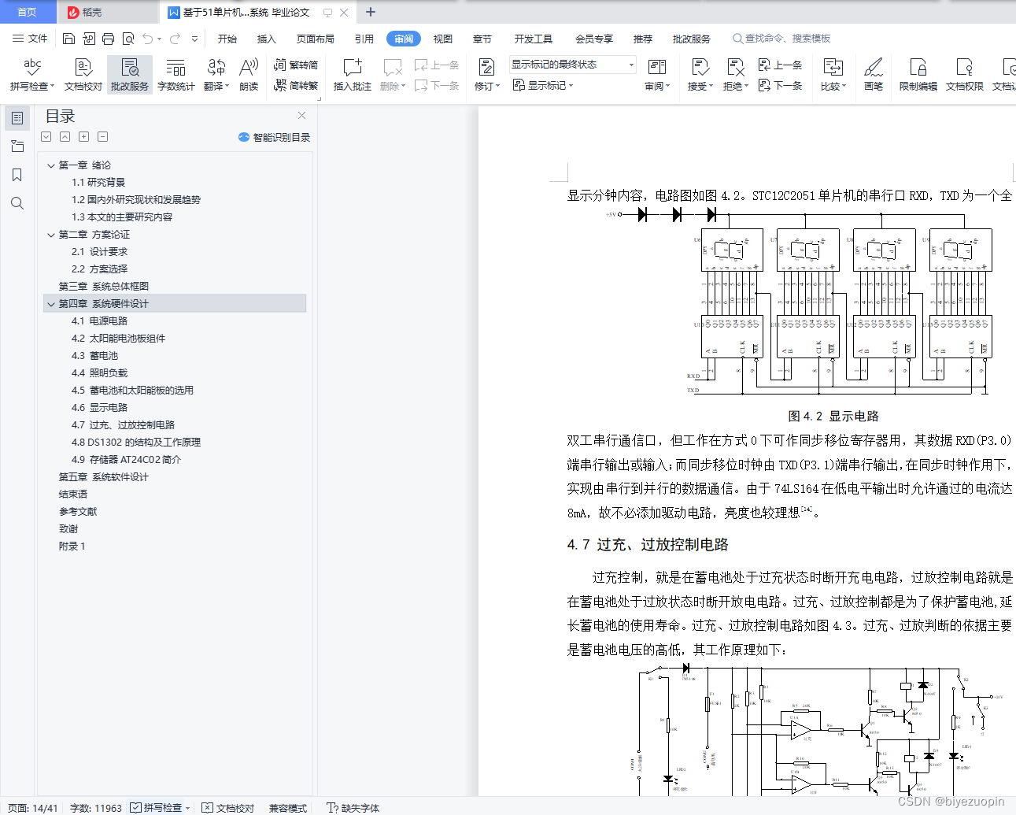
Task: Open the bookmark panel in left sidebar
Action: click(17, 175)
